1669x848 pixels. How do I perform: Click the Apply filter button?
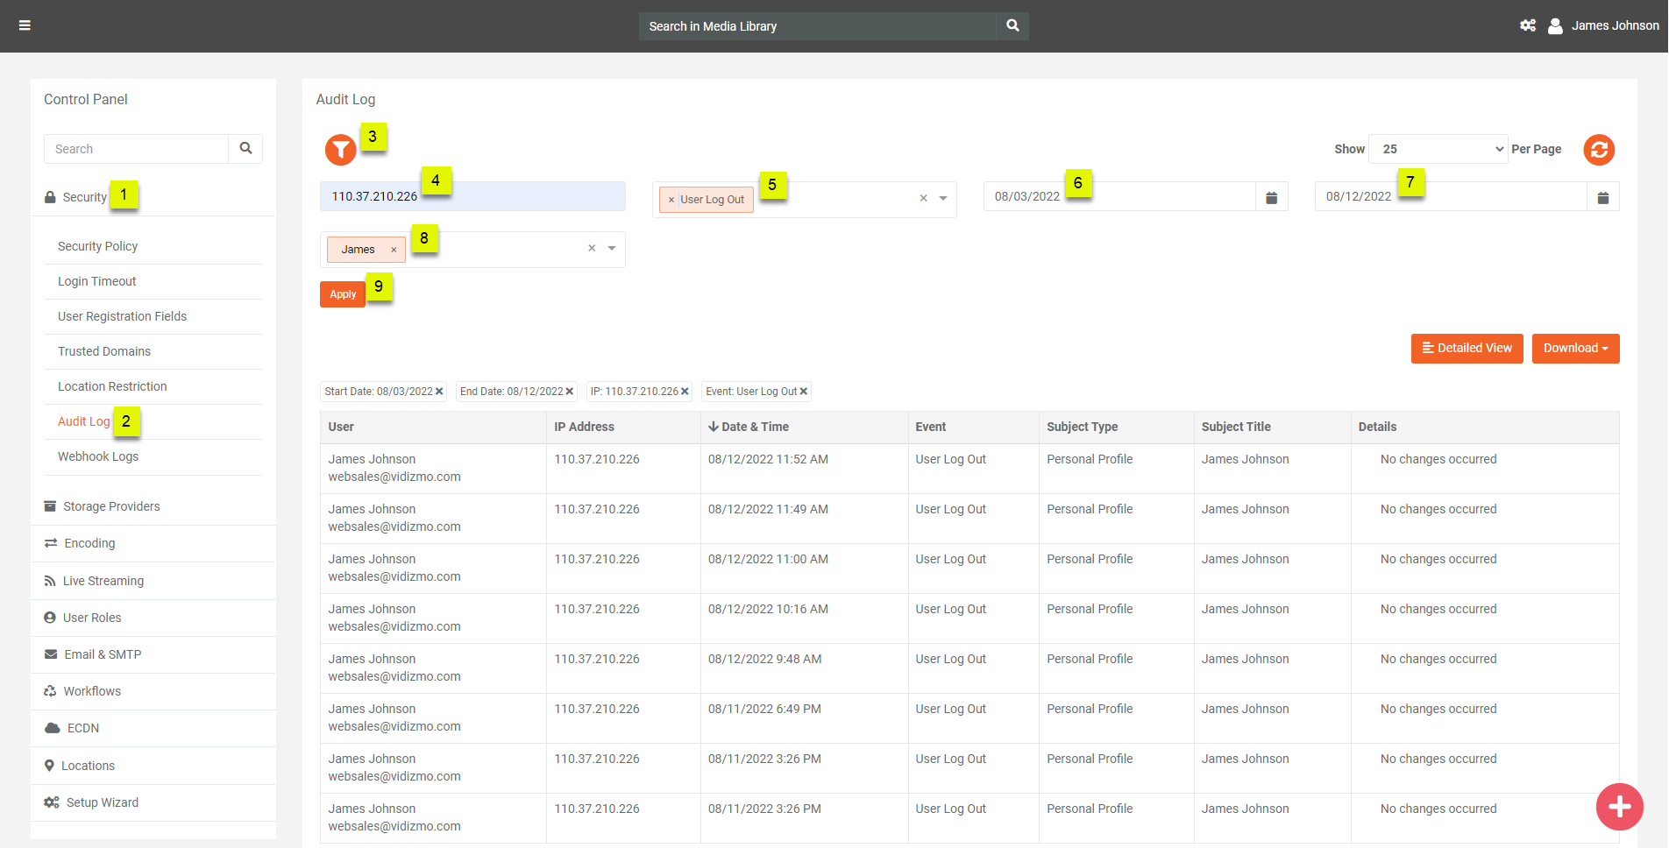343,294
